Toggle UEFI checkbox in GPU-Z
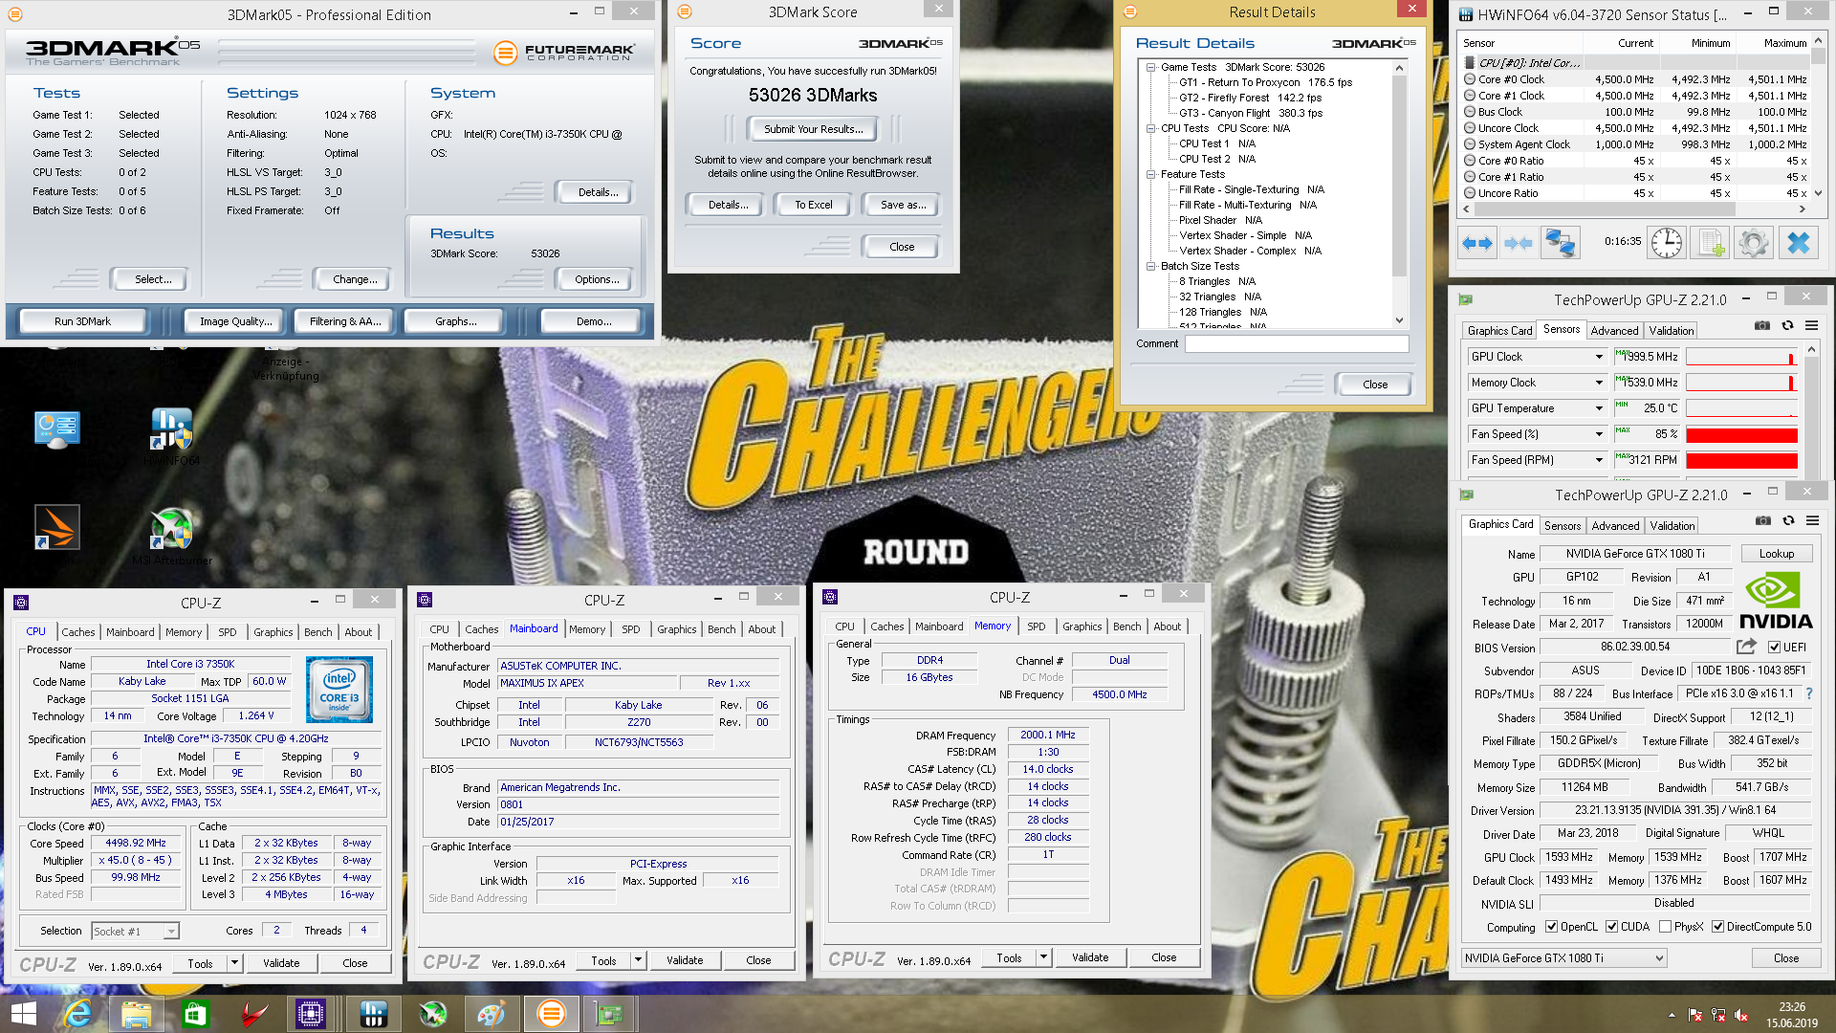The image size is (1836, 1033). [1775, 648]
